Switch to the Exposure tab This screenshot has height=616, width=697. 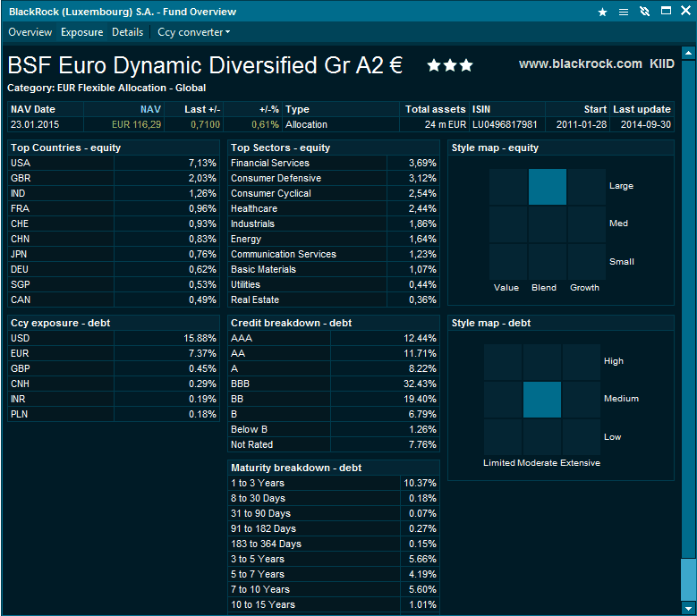coord(81,32)
